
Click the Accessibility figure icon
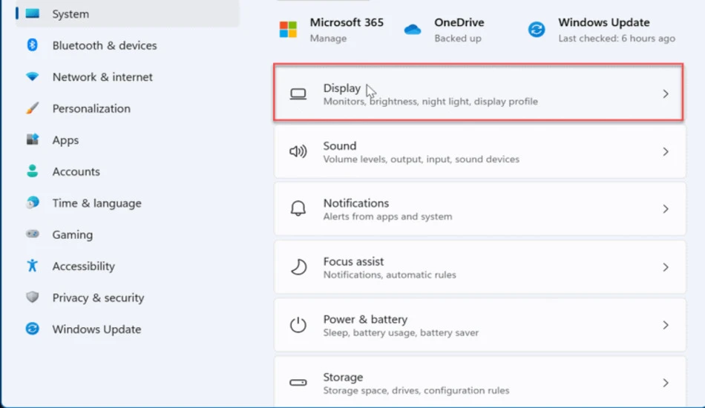point(33,266)
